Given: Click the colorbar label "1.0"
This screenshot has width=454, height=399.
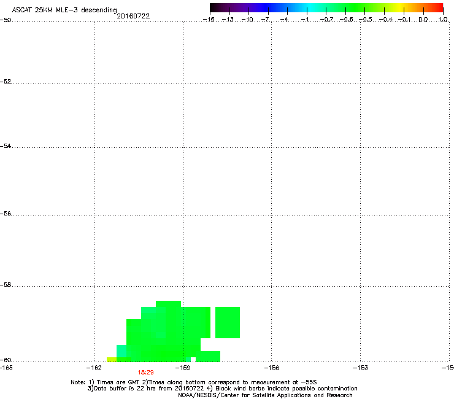Looking at the screenshot, I should 443,20.
